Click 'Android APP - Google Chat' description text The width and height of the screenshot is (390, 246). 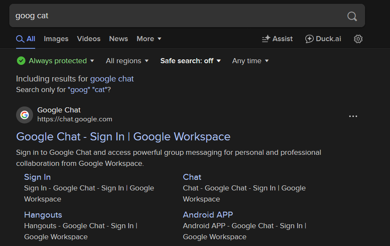click(x=244, y=231)
